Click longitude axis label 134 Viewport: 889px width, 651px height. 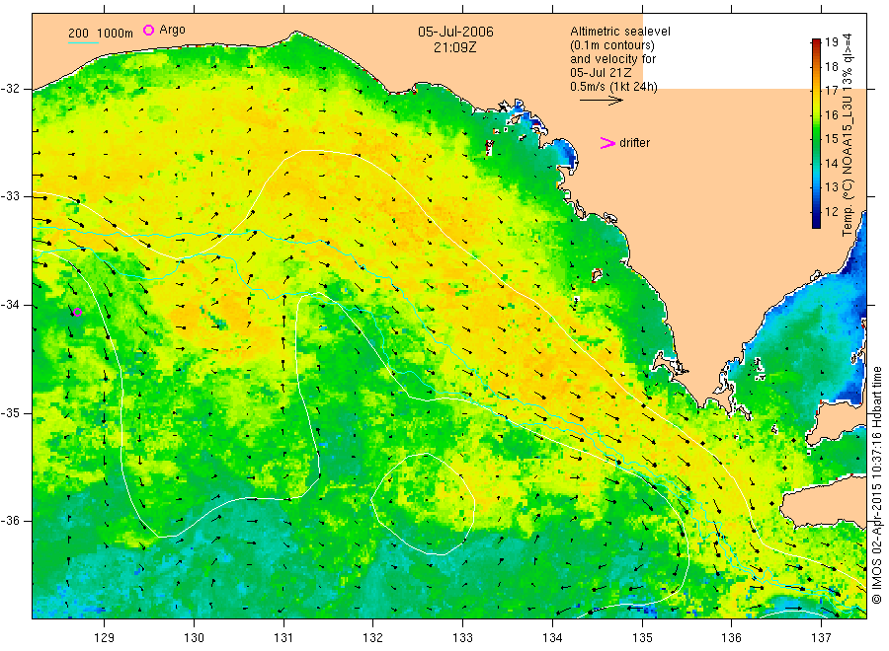click(552, 638)
